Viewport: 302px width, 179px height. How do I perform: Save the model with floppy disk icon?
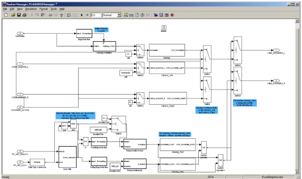pyautogui.click(x=19, y=15)
